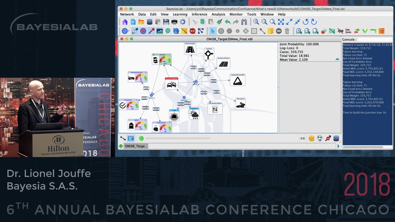Select the ONISR_Targe... network tab
Screen dimensions: 395x222
[x=136, y=146]
